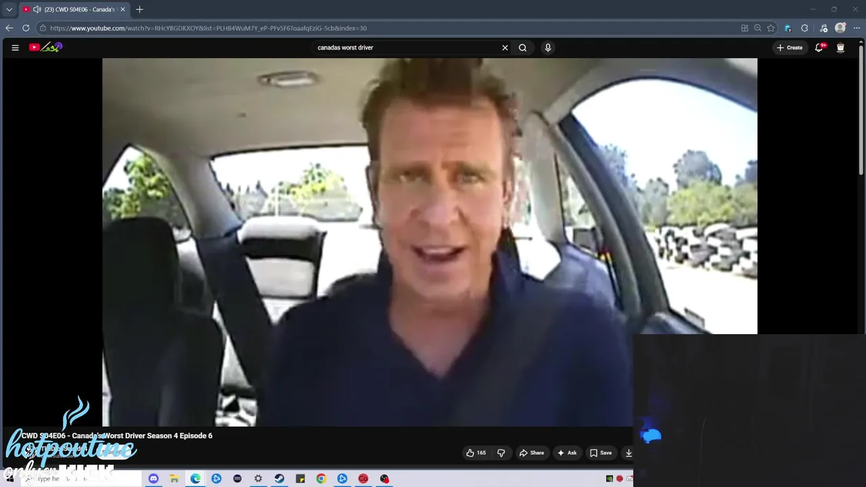Open the YouTube notifications bell
The width and height of the screenshot is (866, 487).
[x=819, y=47]
